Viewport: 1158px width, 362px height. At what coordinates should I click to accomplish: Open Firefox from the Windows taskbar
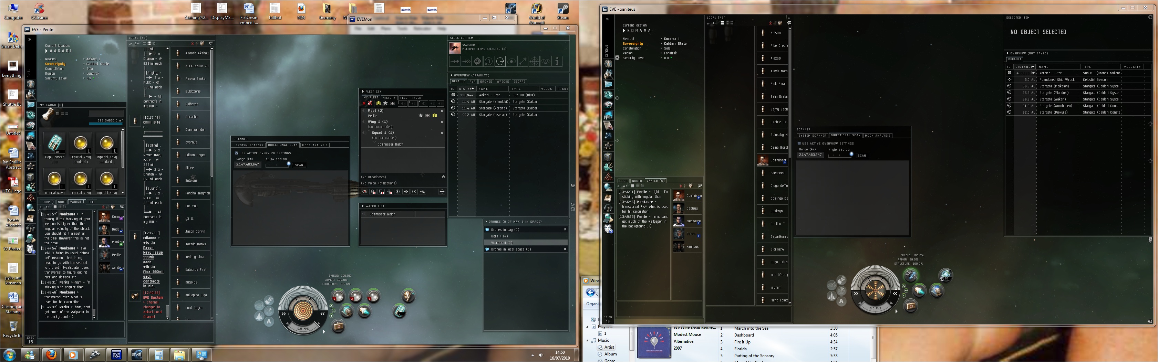[x=51, y=354]
